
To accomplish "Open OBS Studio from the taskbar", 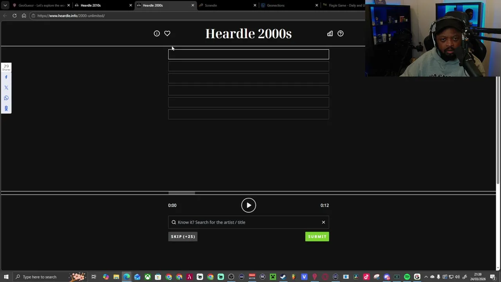I will [x=231, y=277].
